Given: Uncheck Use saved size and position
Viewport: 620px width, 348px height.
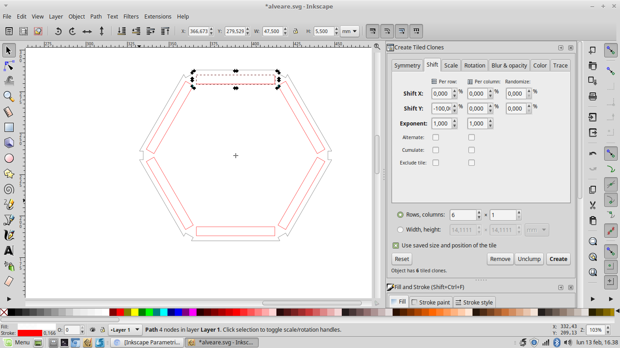Looking at the screenshot, I should (396, 246).
